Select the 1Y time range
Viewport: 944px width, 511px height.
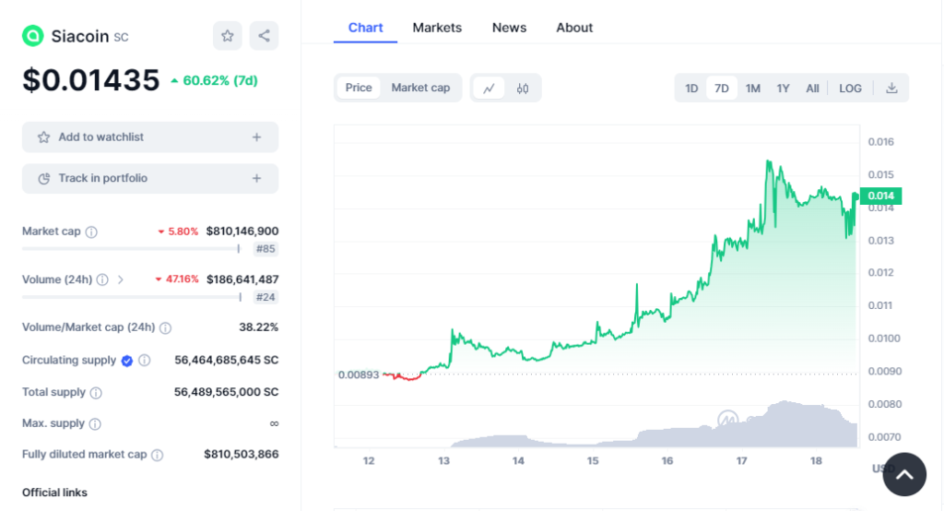783,88
